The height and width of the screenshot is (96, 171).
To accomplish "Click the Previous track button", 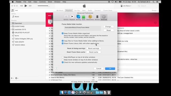I will pos(21,6).
